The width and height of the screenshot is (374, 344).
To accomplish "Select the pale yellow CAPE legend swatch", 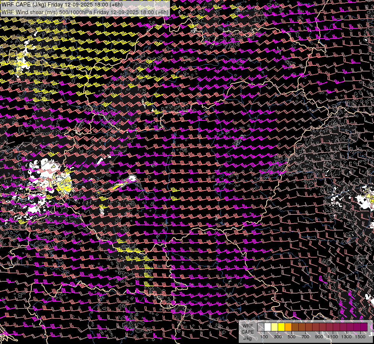I will click(275, 327).
